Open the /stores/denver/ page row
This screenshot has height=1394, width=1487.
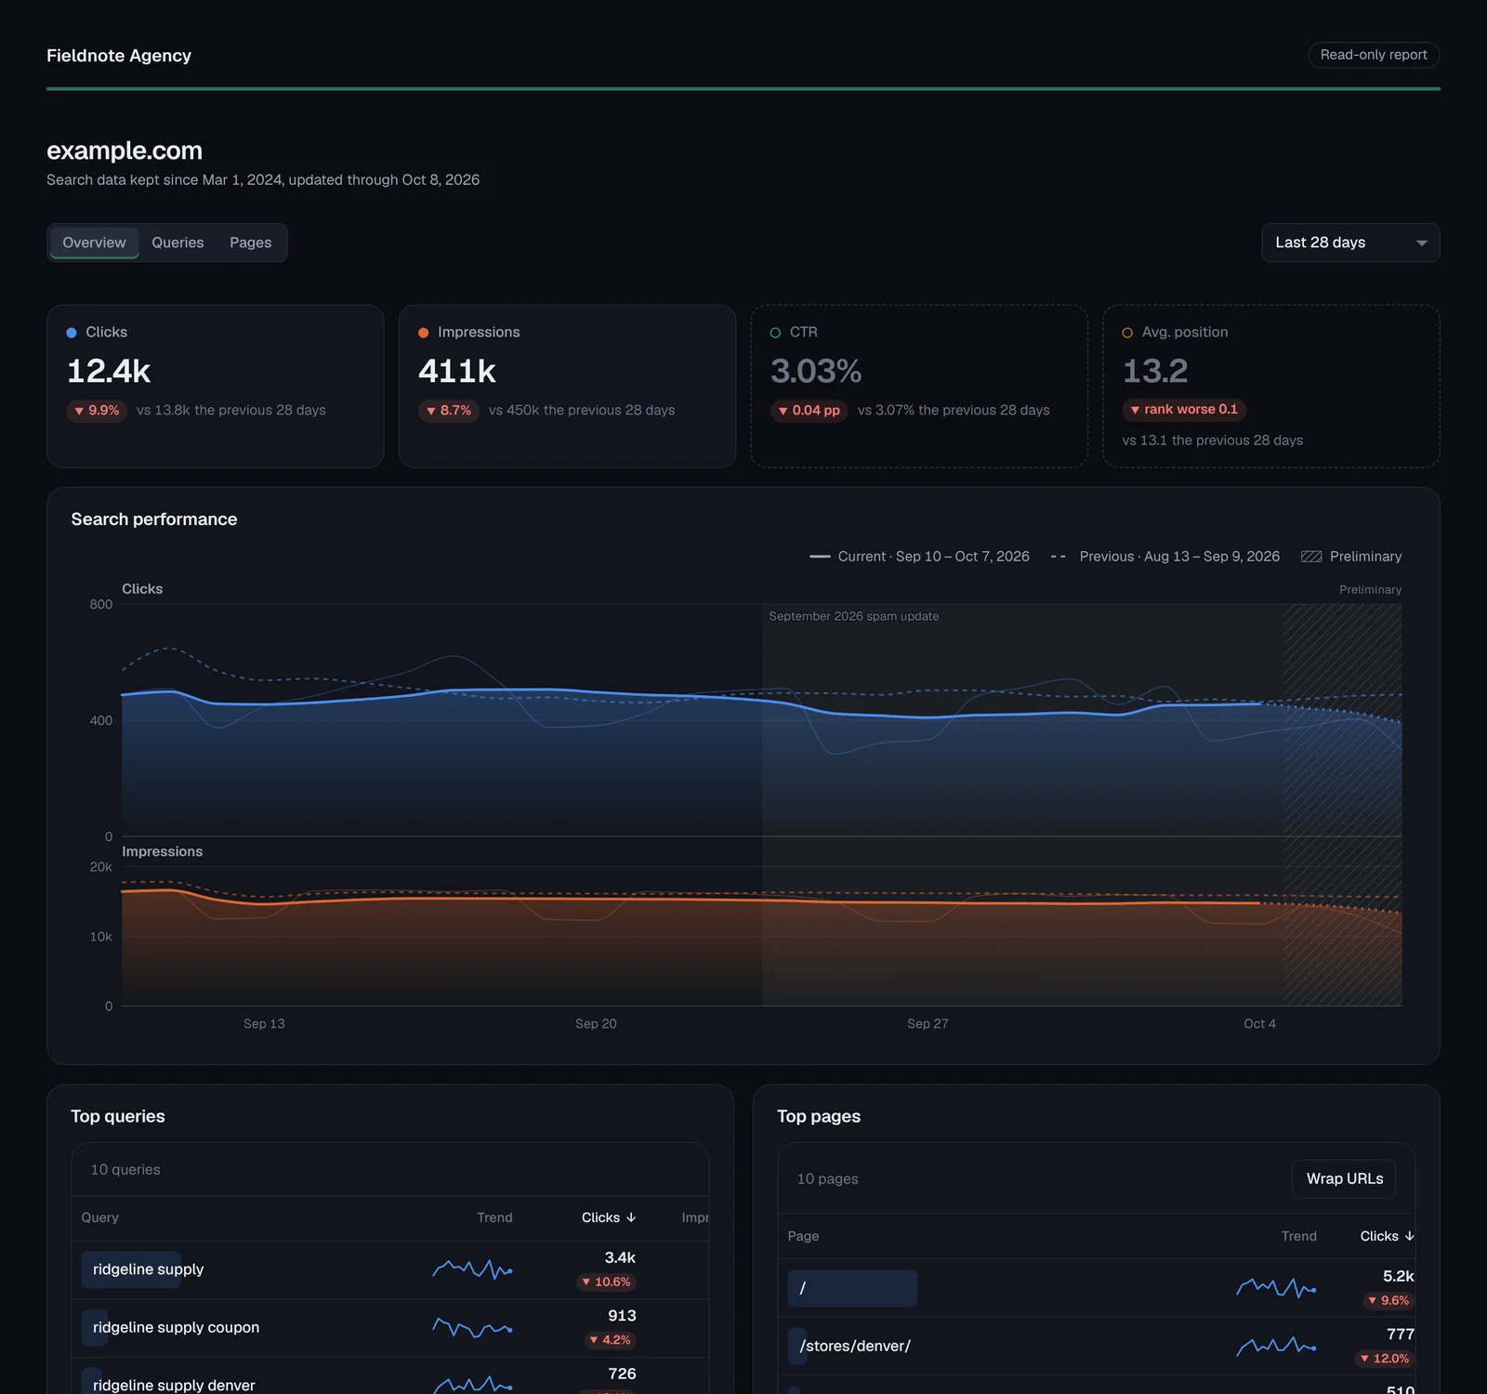1097,1346
